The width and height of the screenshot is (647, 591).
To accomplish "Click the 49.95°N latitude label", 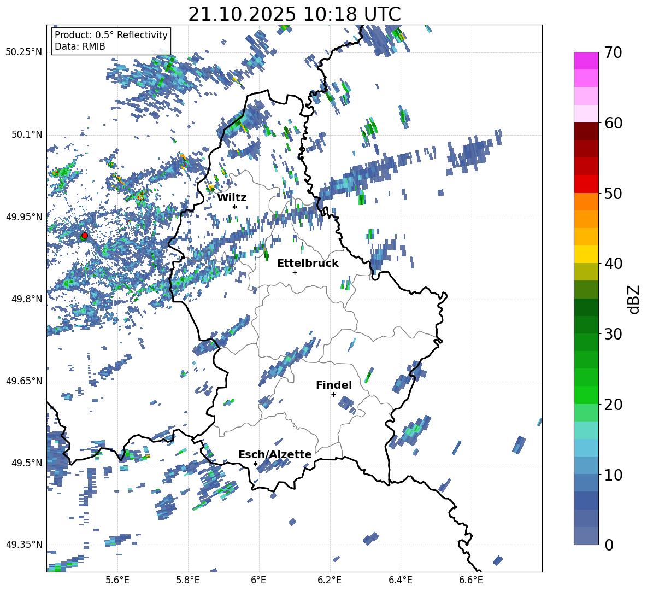I will click(x=24, y=217).
